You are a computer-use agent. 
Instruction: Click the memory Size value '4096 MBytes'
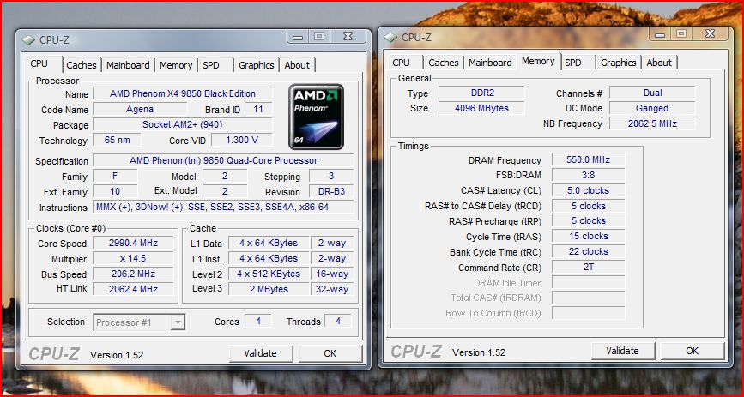pyautogui.click(x=481, y=108)
